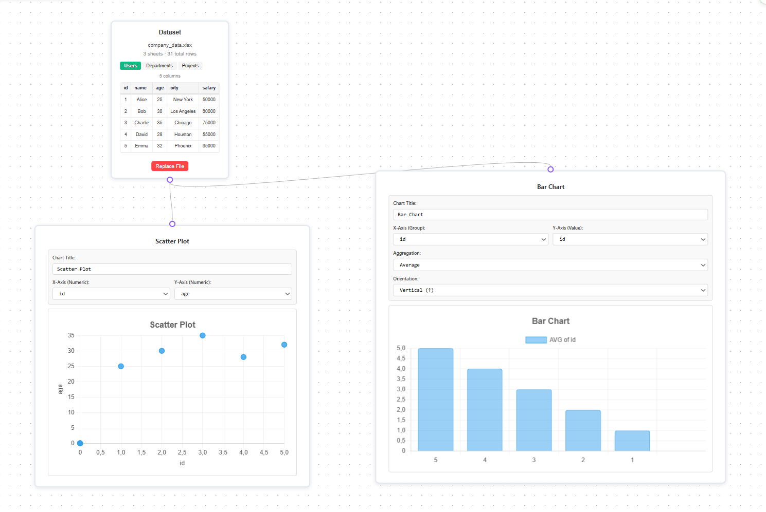This screenshot has width=766, height=512.
Task: Open the Aggregation dropdown
Action: 550,265
